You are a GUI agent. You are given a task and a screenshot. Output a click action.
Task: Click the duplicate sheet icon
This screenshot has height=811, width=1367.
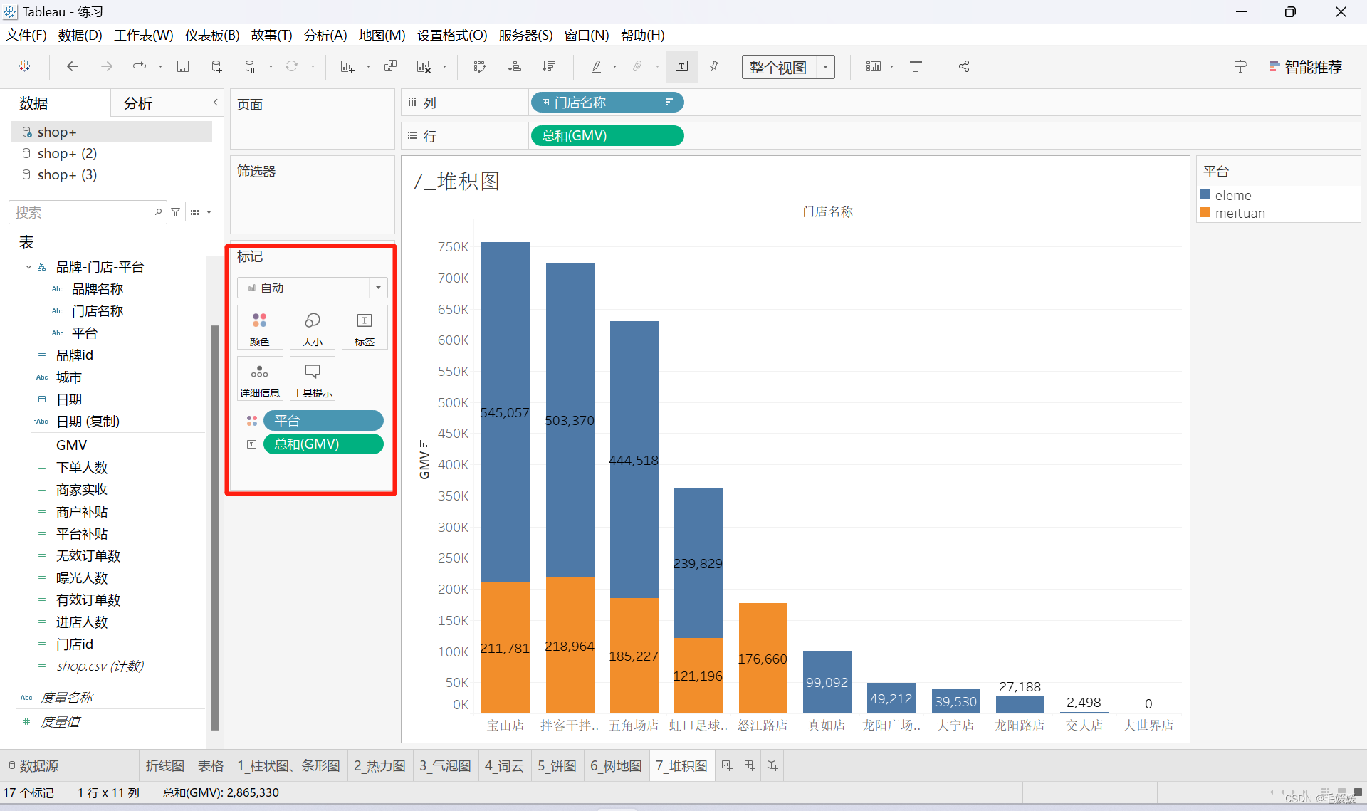point(390,66)
